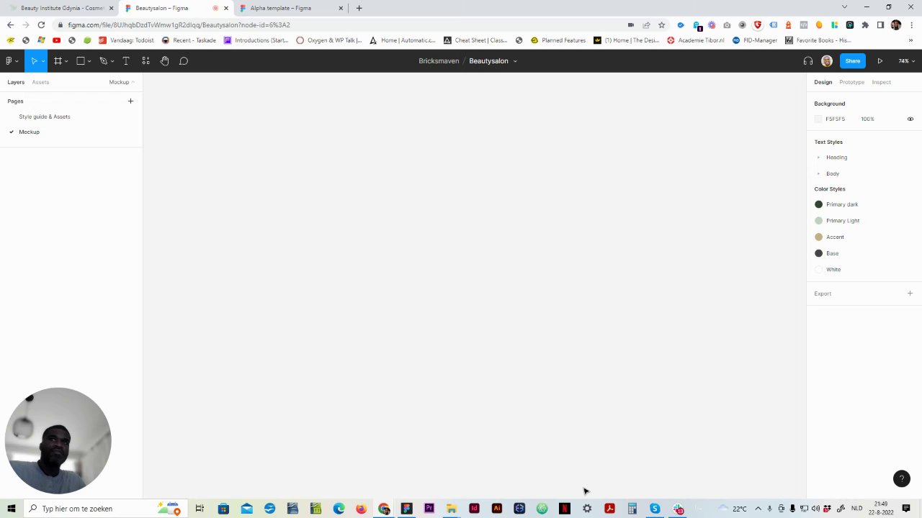Select the Hand tool
Viewport: 922px width, 518px height.
click(x=164, y=61)
